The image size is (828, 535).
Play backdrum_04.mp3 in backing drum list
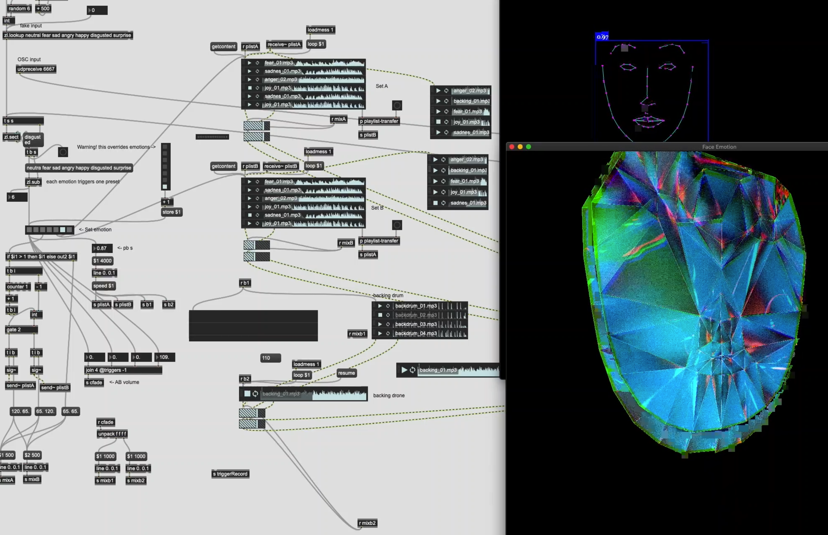point(380,334)
